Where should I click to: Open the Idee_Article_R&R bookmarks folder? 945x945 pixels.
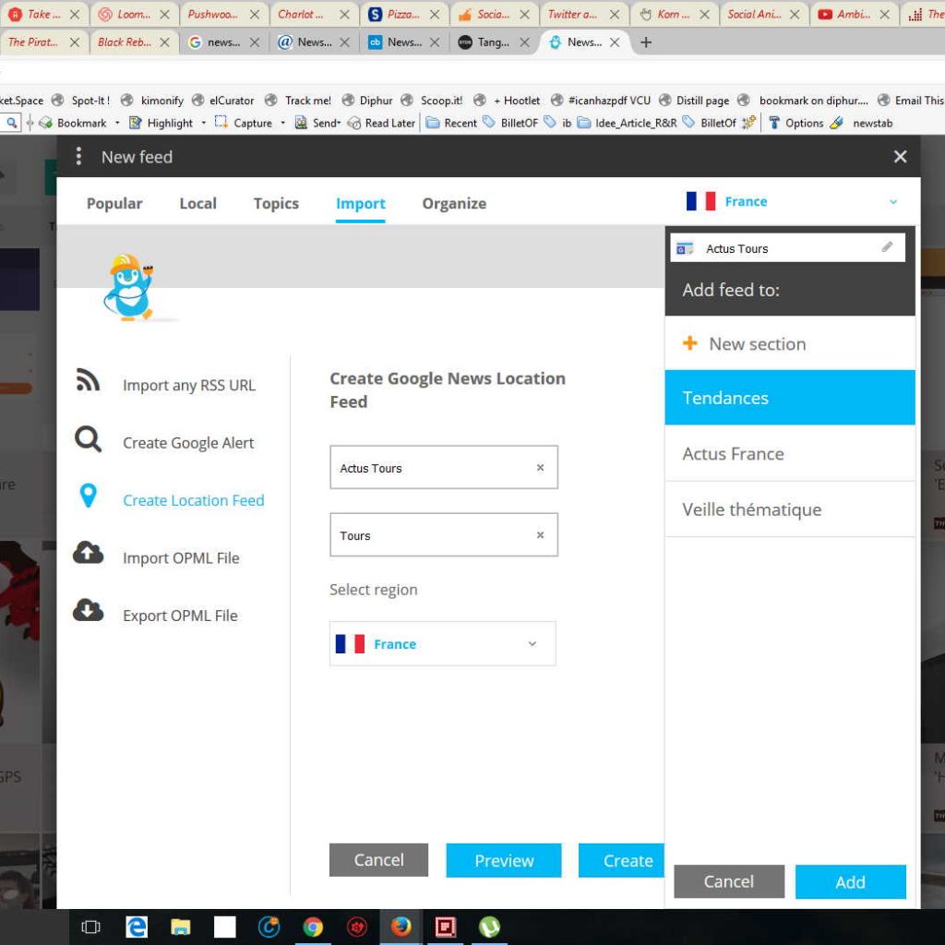[x=628, y=123]
